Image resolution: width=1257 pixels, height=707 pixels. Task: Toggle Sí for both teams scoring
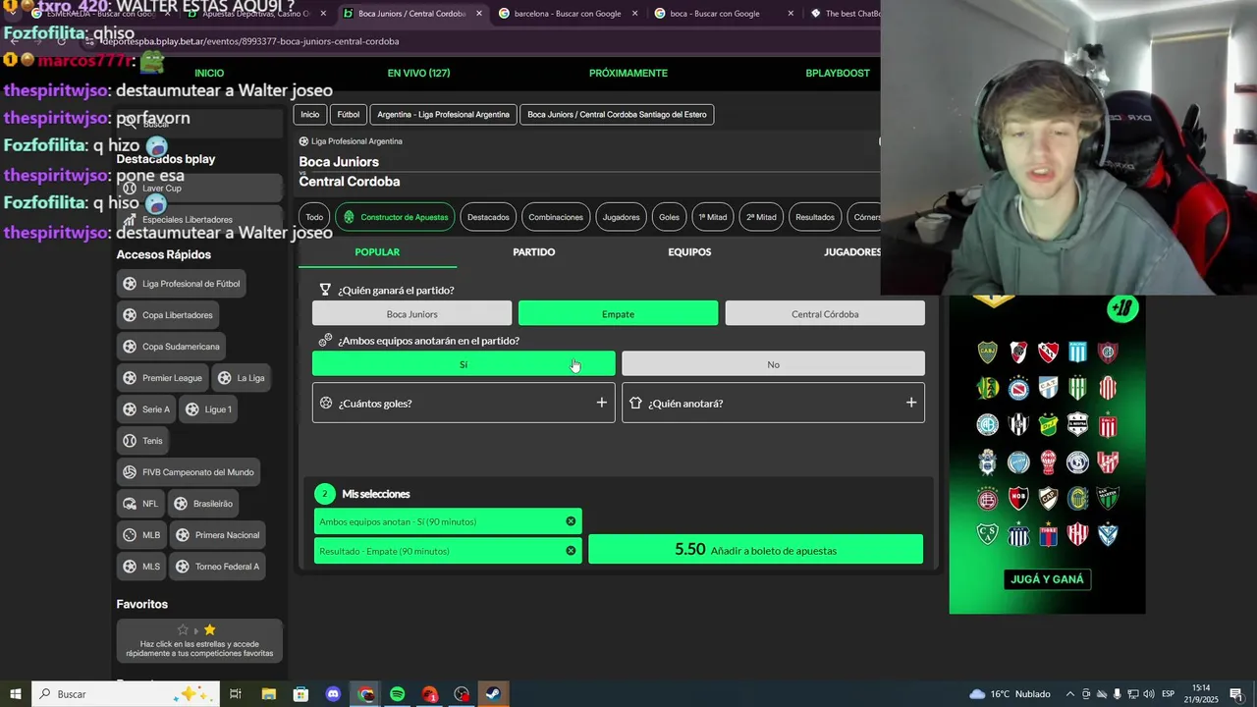click(x=464, y=363)
